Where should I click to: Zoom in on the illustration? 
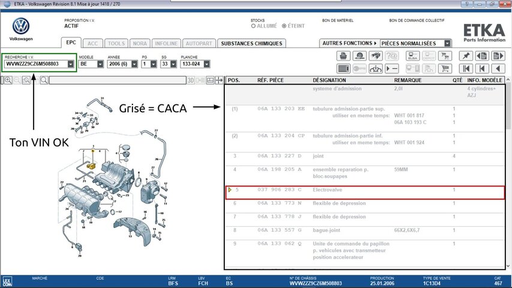(x=8, y=80)
